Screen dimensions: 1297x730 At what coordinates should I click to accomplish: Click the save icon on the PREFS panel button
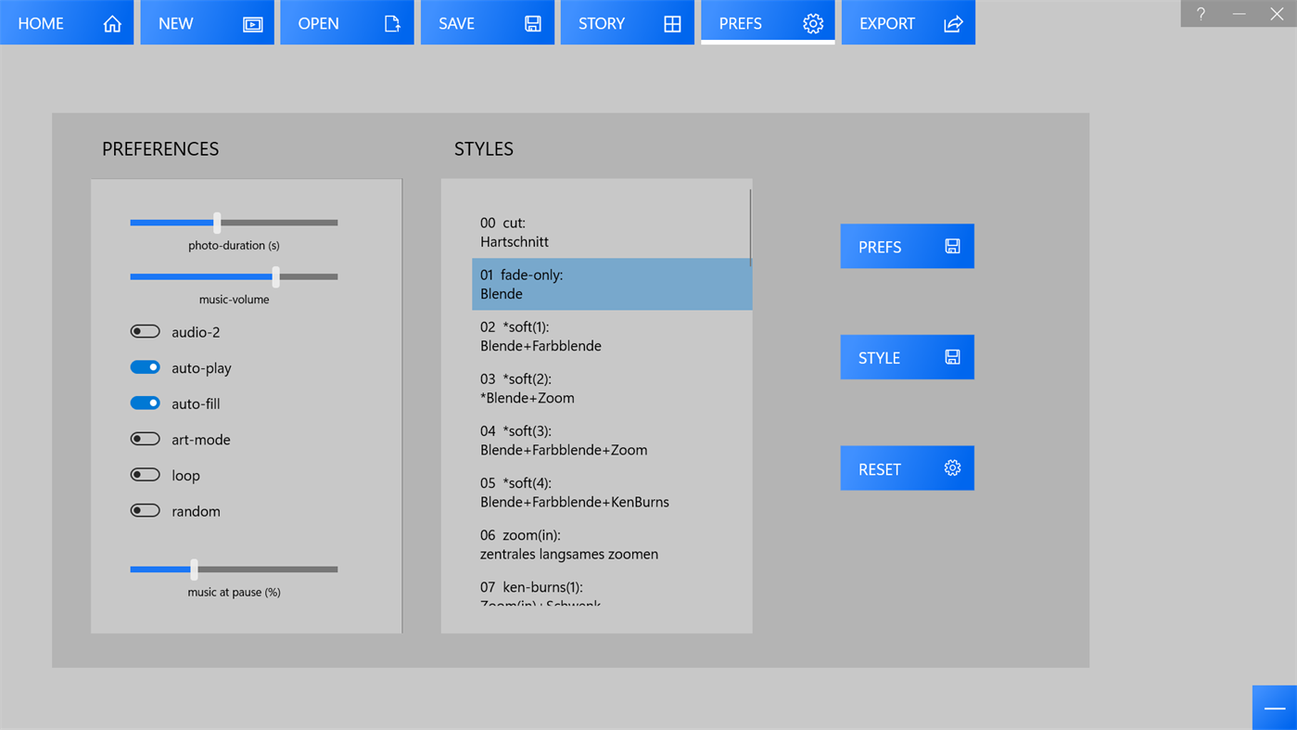click(951, 245)
